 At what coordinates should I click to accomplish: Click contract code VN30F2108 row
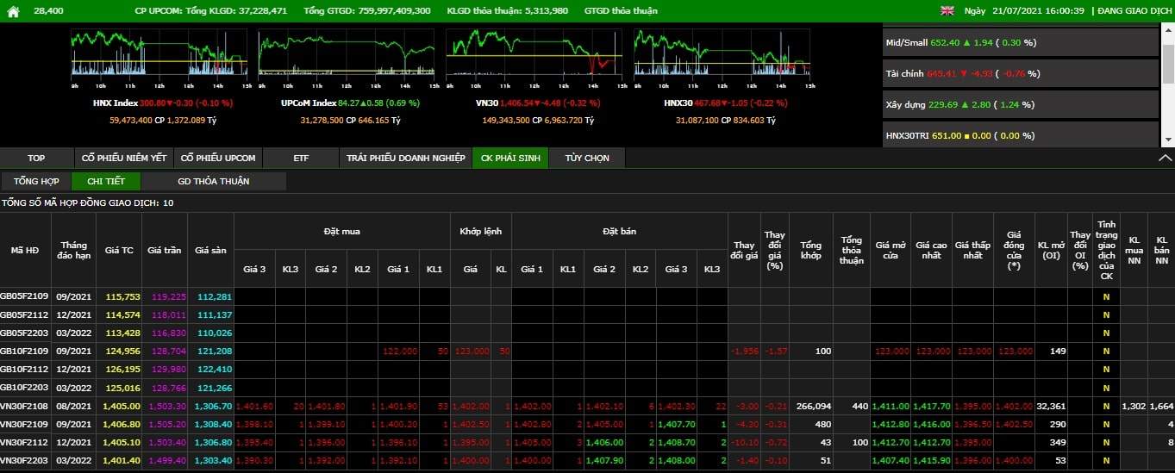click(x=24, y=406)
